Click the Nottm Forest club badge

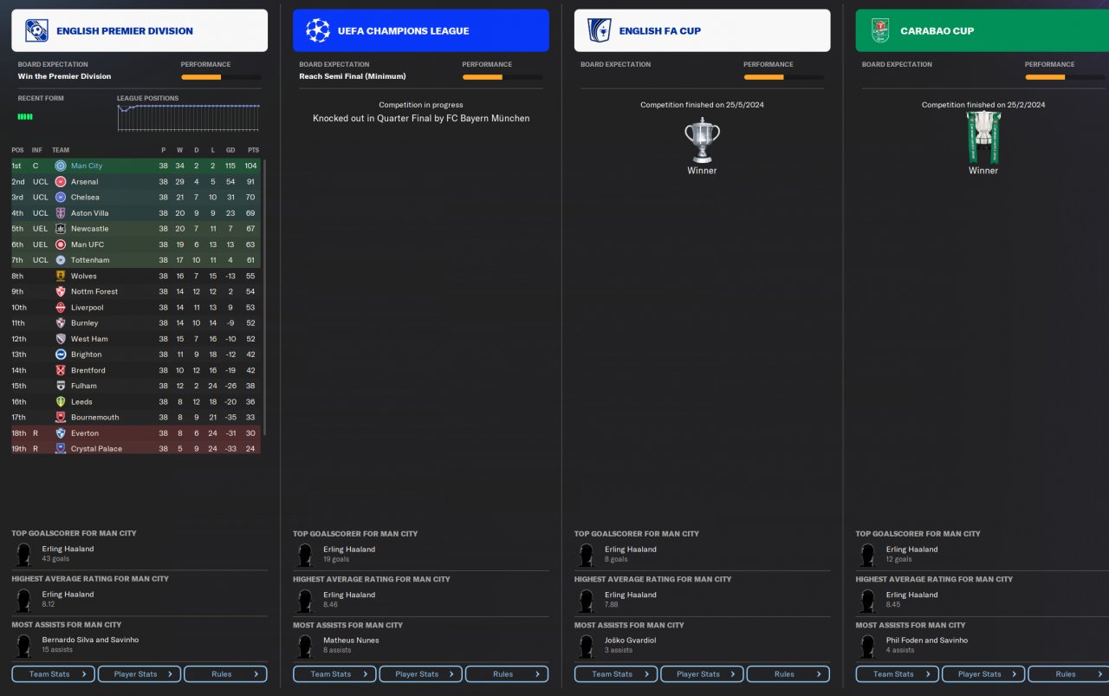pos(61,291)
